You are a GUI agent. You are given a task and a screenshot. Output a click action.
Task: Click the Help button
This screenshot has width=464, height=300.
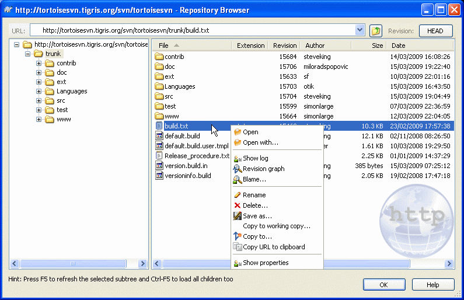[433, 285]
